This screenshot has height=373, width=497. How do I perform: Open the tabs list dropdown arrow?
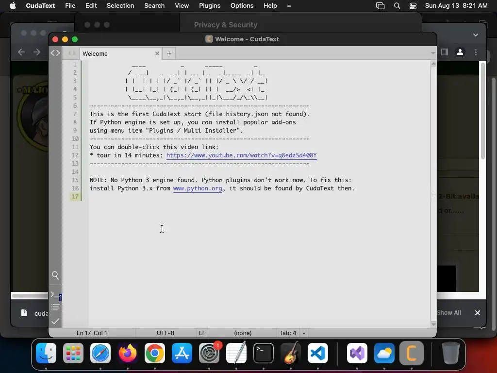(x=433, y=53)
